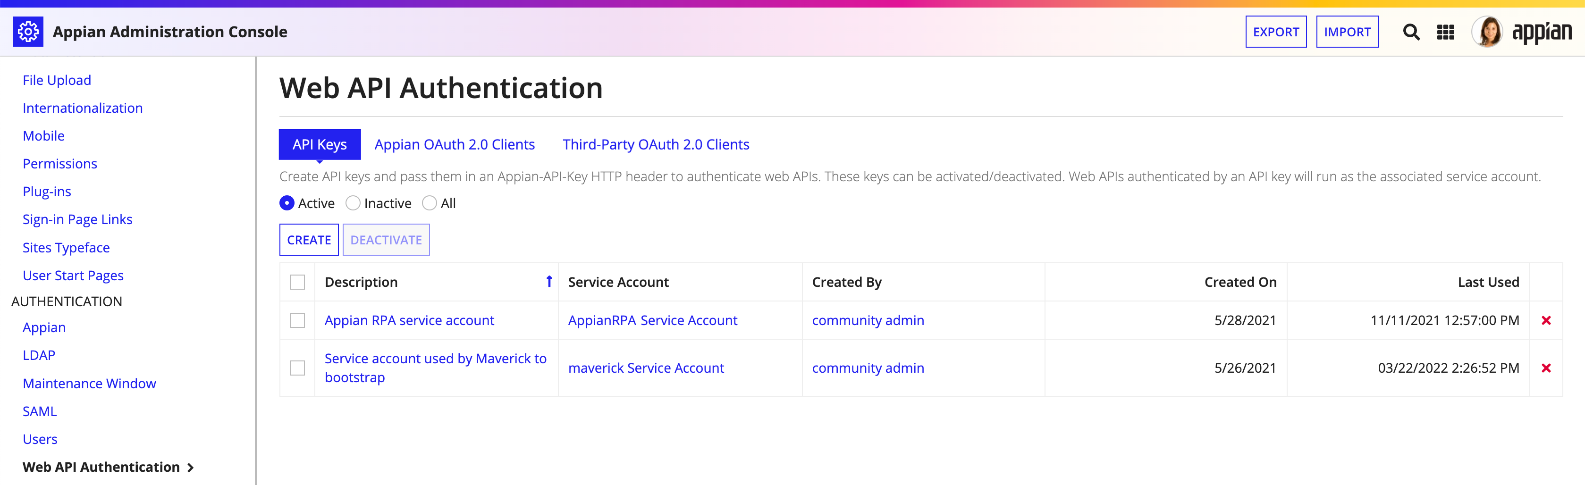Open LDAP authentication settings
The image size is (1585, 485).
click(39, 355)
